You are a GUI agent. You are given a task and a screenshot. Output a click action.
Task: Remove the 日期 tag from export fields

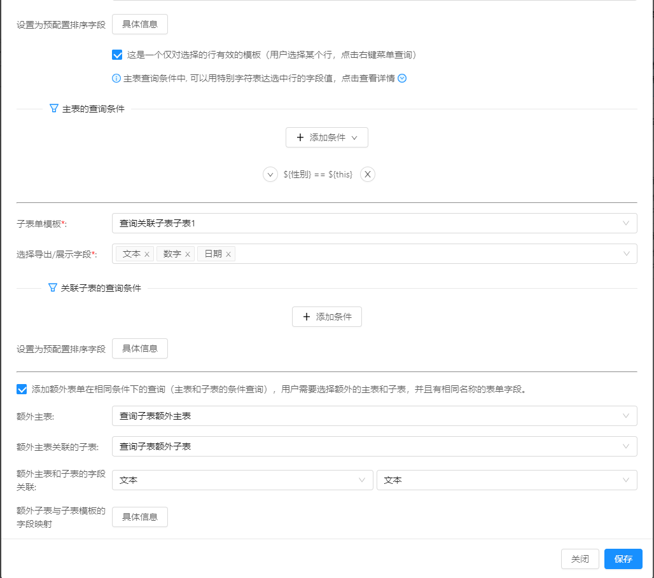point(228,254)
